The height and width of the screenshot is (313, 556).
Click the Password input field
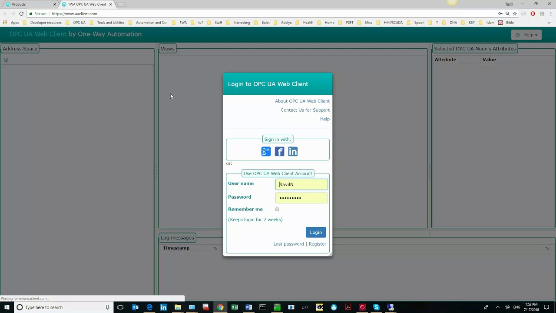pyautogui.click(x=301, y=198)
